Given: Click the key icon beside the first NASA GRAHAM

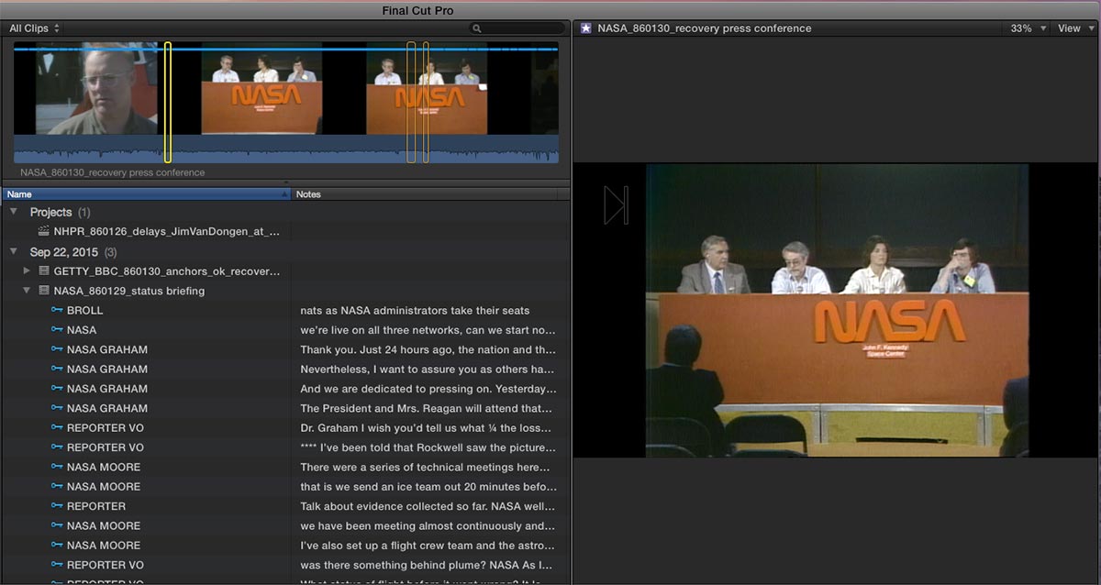Looking at the screenshot, I should 57,349.
